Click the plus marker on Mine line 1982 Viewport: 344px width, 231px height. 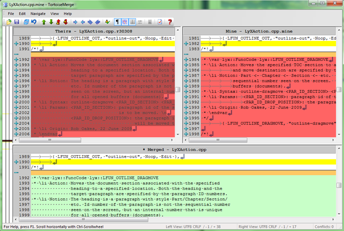coord(186,43)
